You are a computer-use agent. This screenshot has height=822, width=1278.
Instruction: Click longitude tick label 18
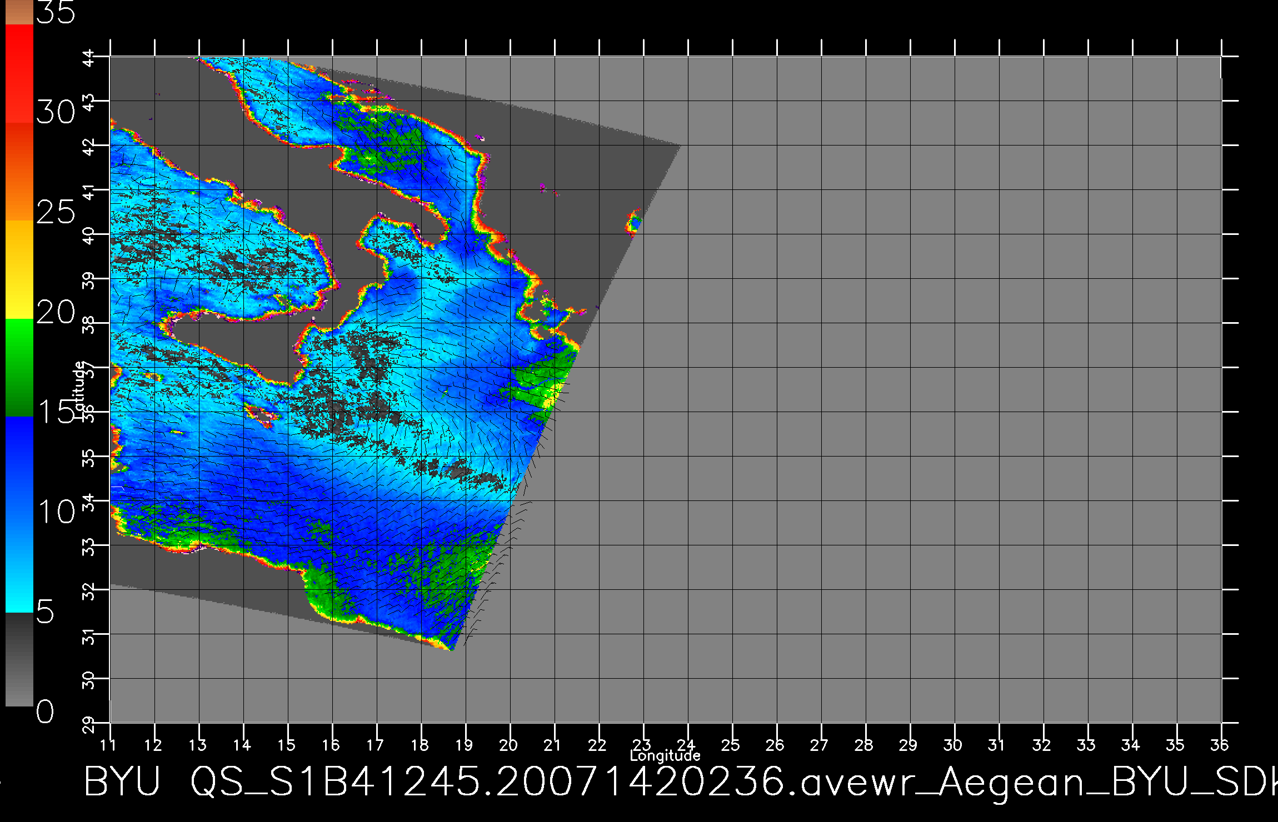pyautogui.click(x=420, y=745)
